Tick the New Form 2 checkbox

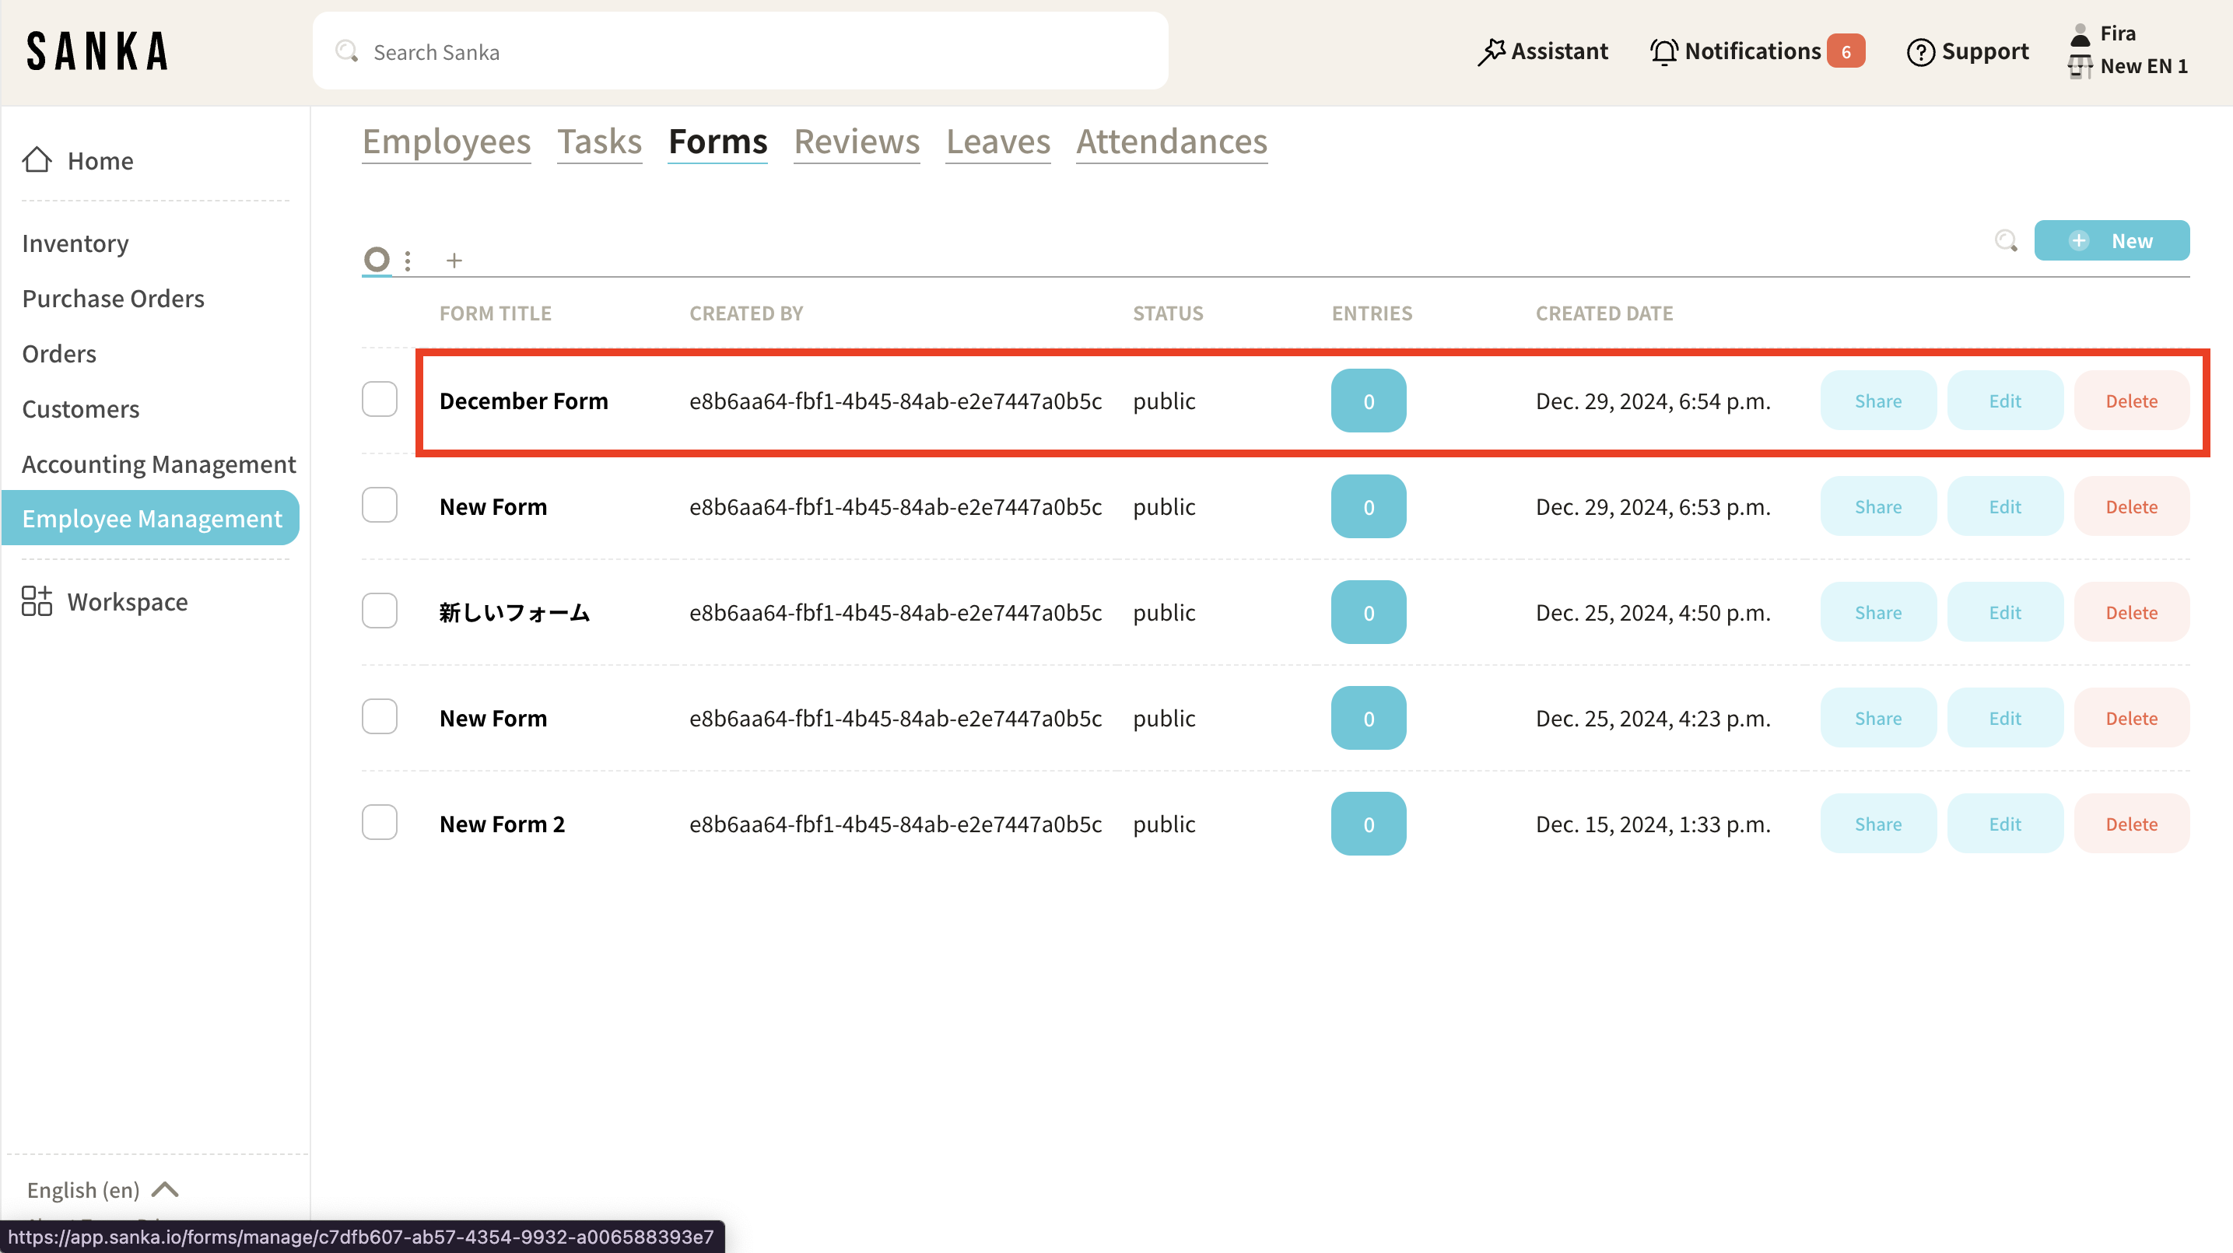coord(379,822)
